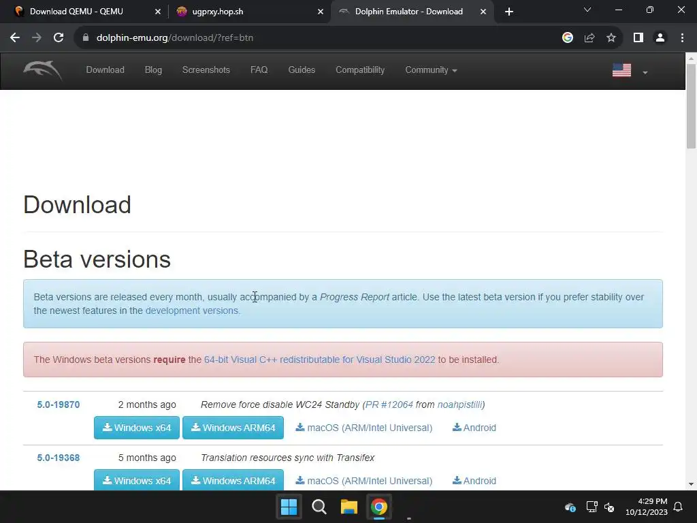Viewport: 697px width, 523px height.
Task: Open Blog in site navigation
Action: (153, 70)
